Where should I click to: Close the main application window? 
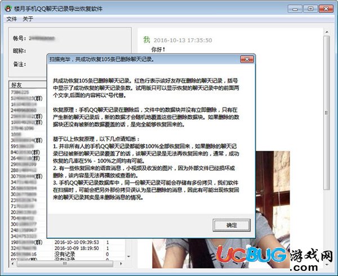pyautogui.click(x=326, y=9)
